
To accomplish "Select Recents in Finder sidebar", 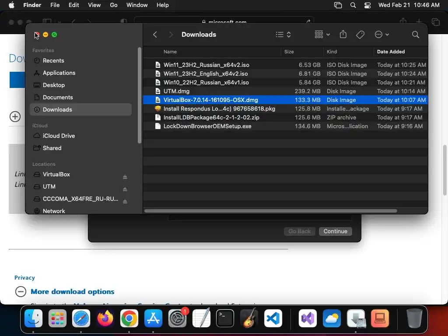I will pyautogui.click(x=80, y=60).
